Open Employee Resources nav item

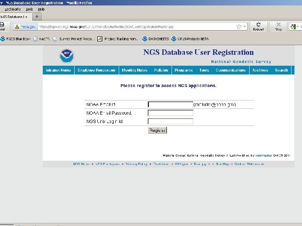pyautogui.click(x=96, y=70)
